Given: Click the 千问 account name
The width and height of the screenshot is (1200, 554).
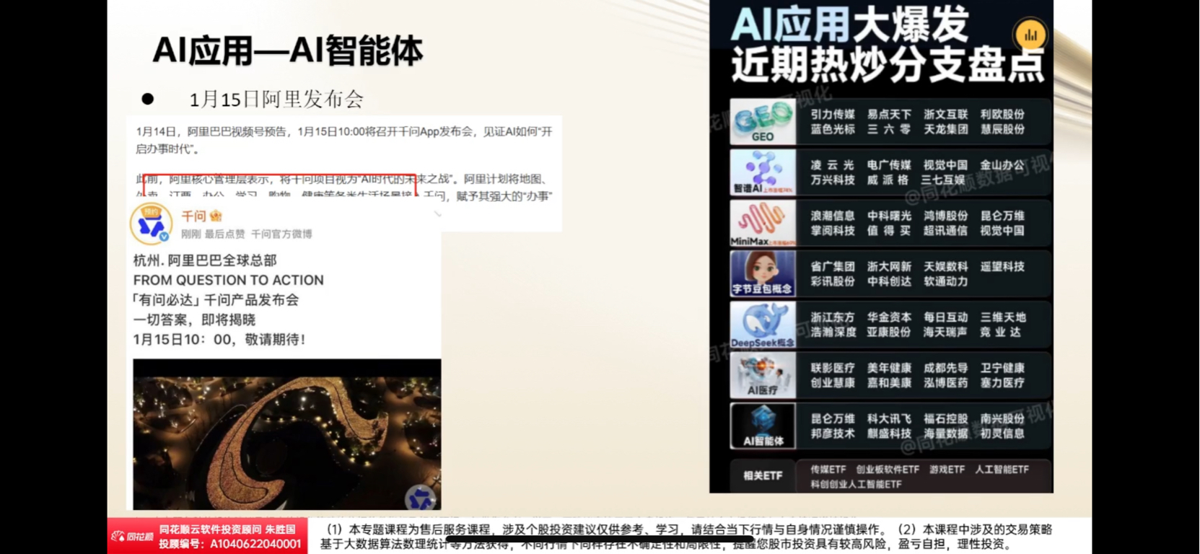Looking at the screenshot, I should tap(193, 216).
